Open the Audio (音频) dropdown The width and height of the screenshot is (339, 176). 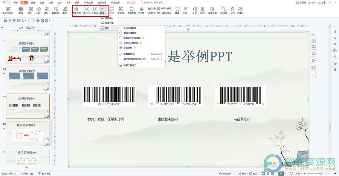(195, 11)
